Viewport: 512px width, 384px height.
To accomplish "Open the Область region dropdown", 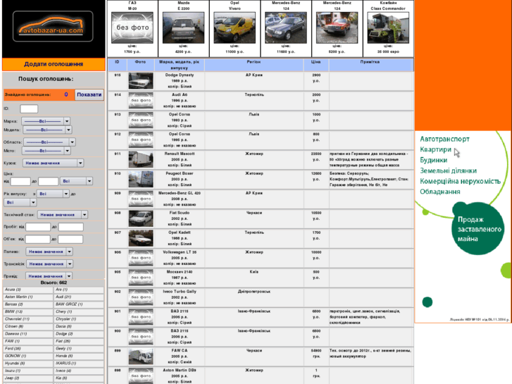I will pos(46,142).
